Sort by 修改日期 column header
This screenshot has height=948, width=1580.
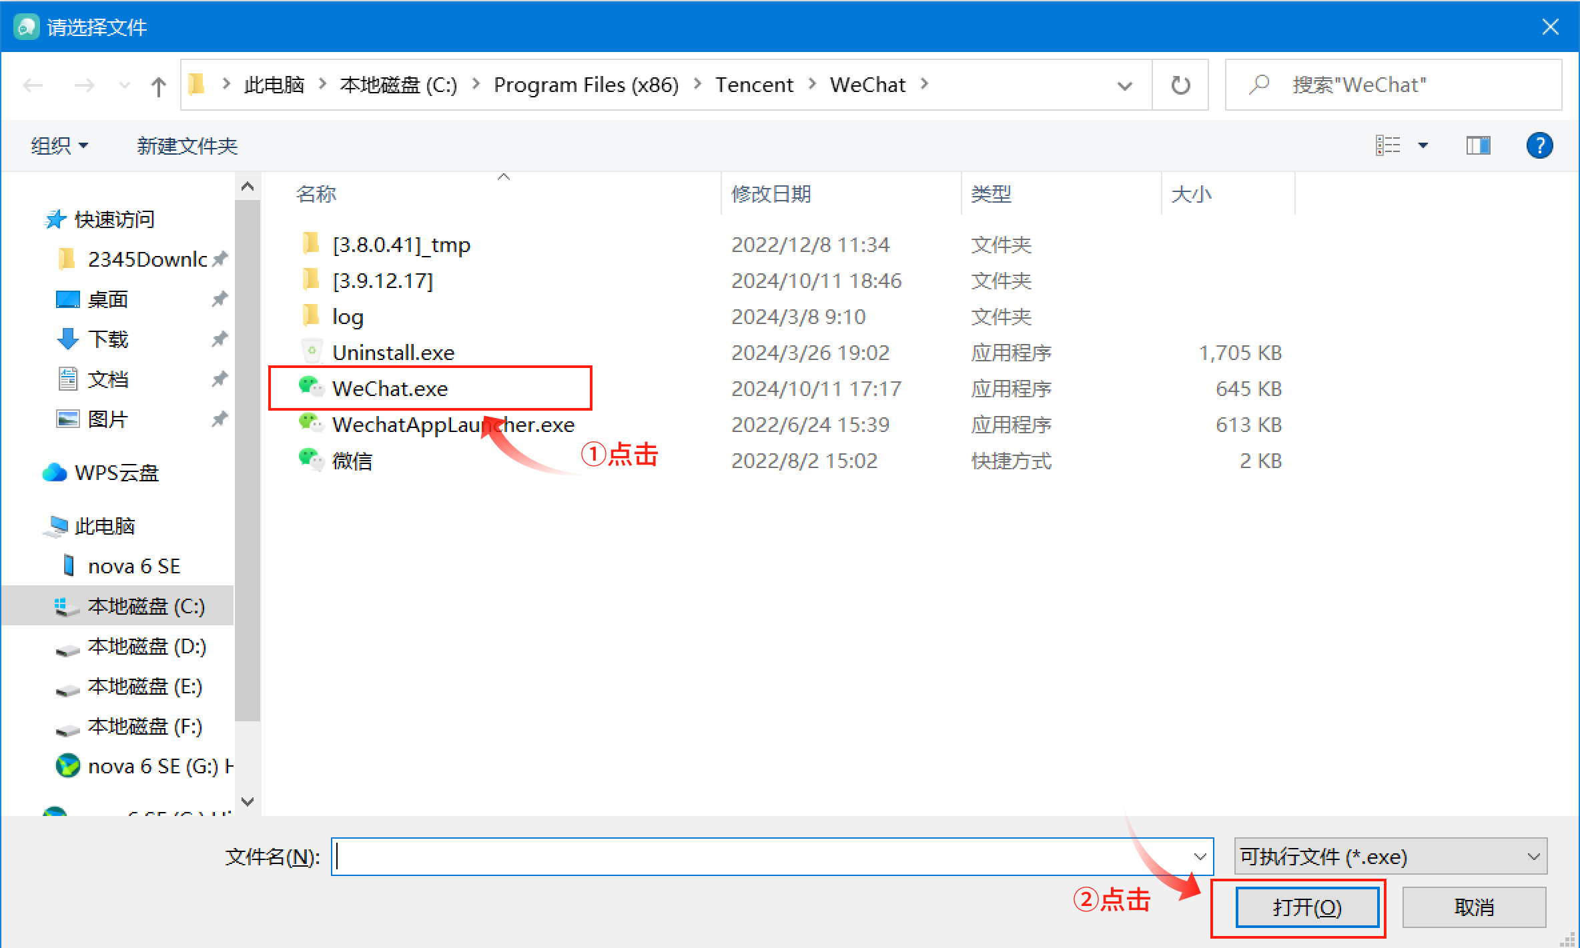coord(771,194)
